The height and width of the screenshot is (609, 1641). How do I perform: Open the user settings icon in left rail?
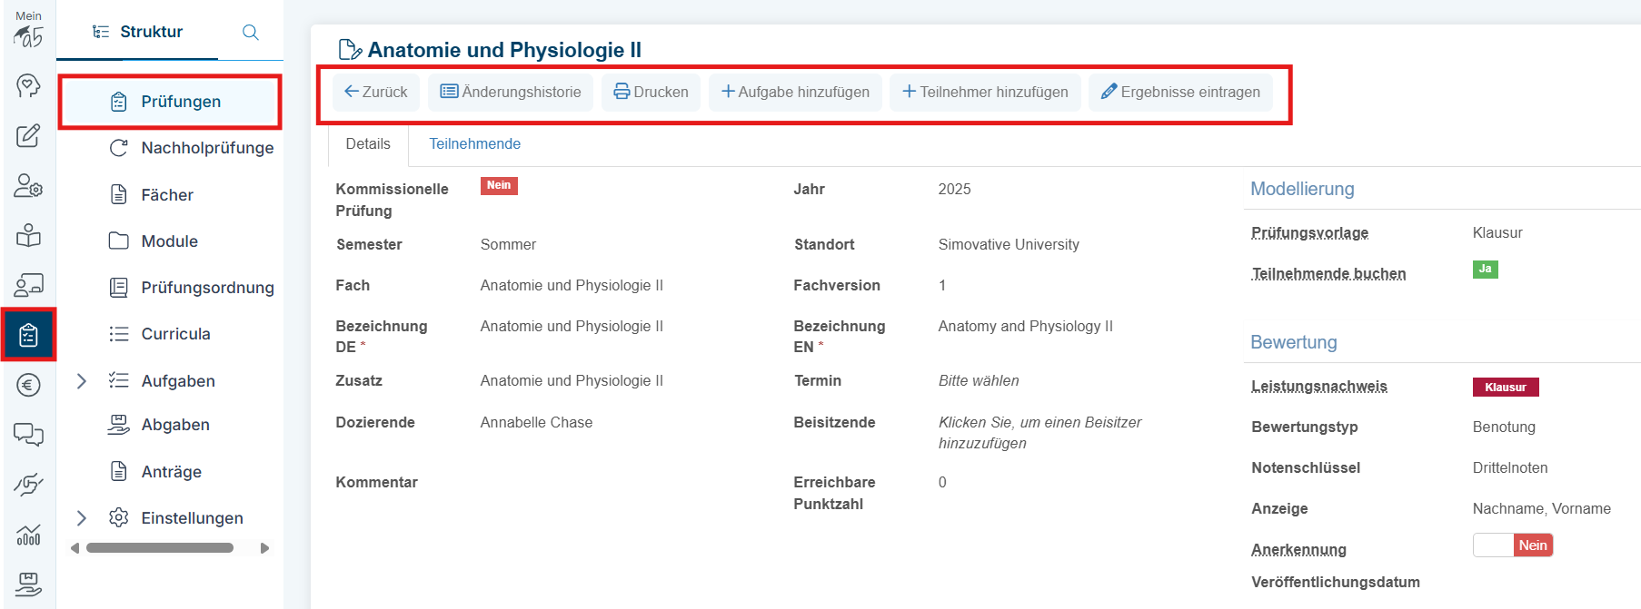pos(28,186)
